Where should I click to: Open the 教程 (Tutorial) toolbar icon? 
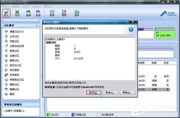click(x=64, y=13)
